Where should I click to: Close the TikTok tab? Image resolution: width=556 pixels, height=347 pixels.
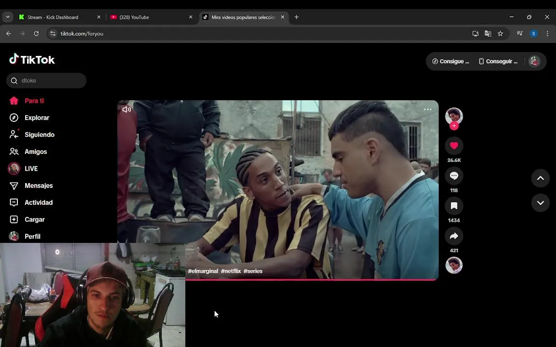pos(283,17)
